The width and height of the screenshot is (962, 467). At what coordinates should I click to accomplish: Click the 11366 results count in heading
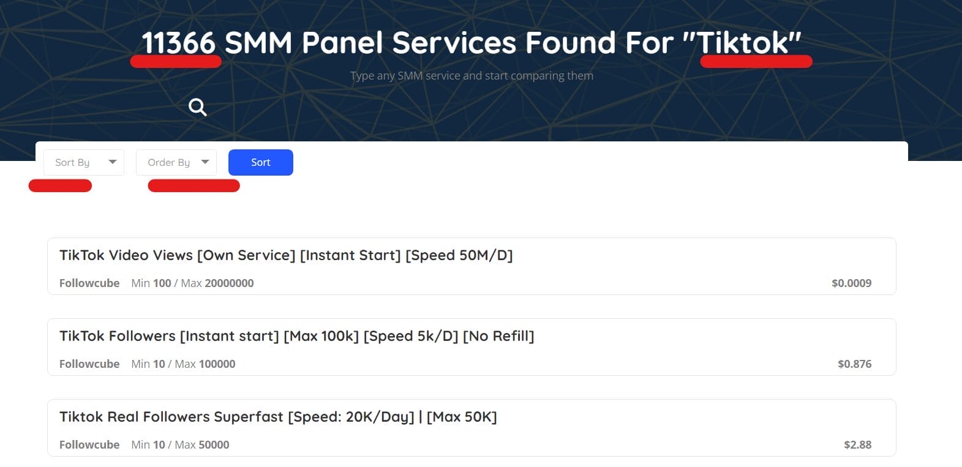[x=178, y=43]
